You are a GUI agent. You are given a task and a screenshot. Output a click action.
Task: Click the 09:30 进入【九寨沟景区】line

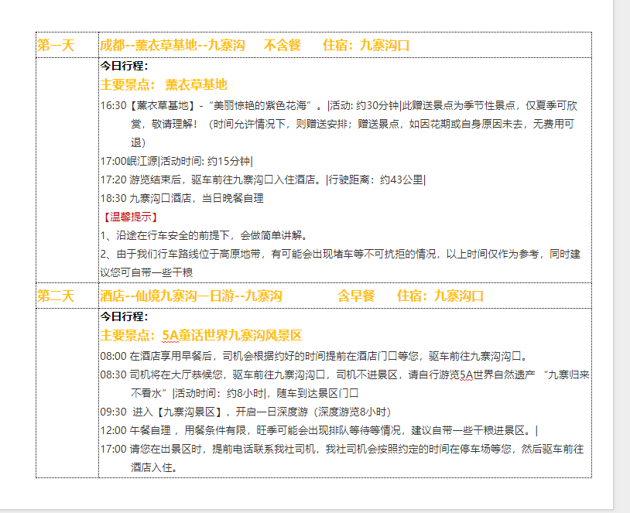point(246,412)
